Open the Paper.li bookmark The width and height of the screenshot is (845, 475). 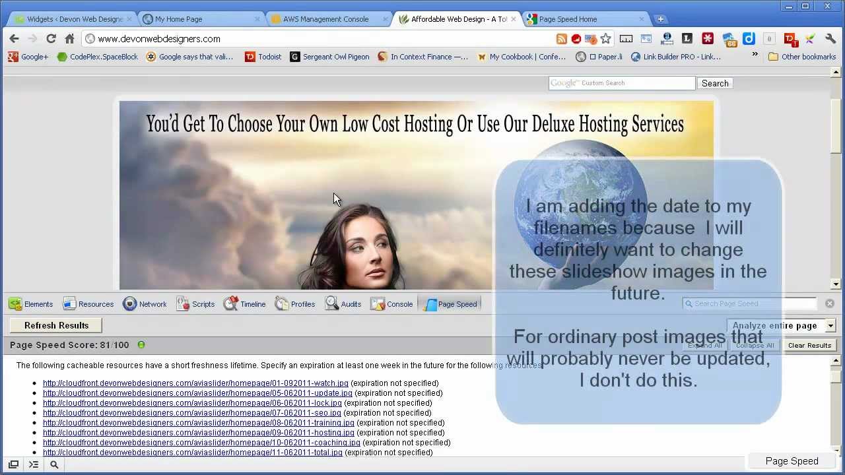pyautogui.click(x=599, y=57)
